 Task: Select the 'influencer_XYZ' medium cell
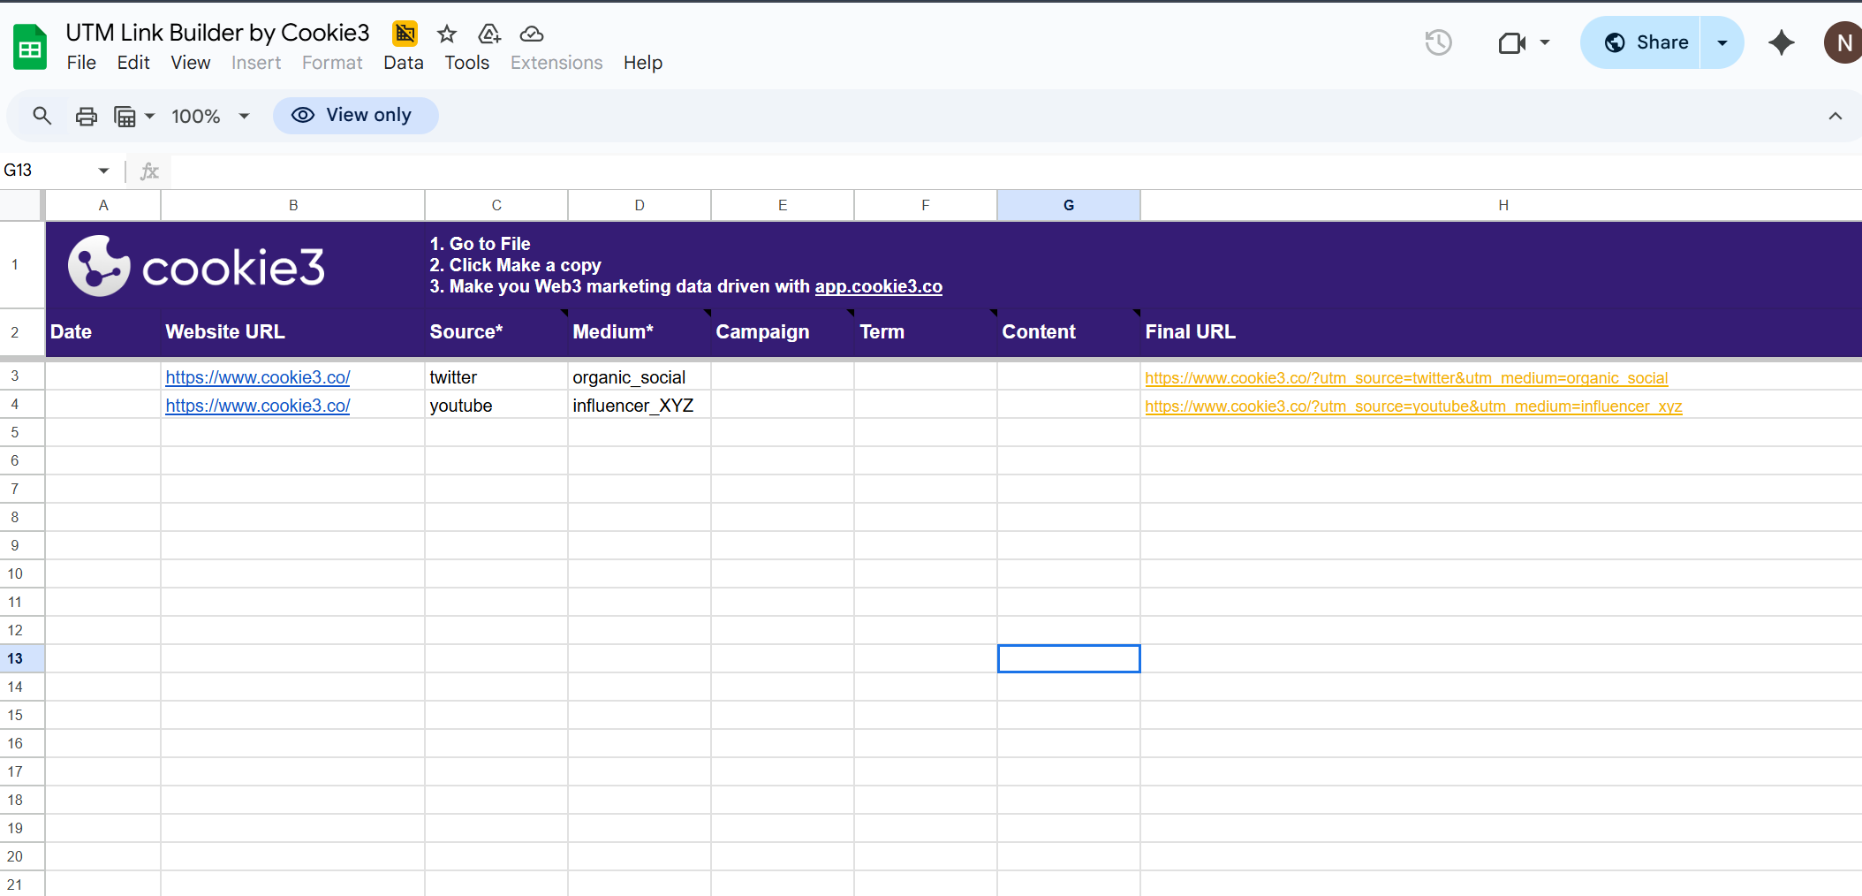pyautogui.click(x=640, y=405)
